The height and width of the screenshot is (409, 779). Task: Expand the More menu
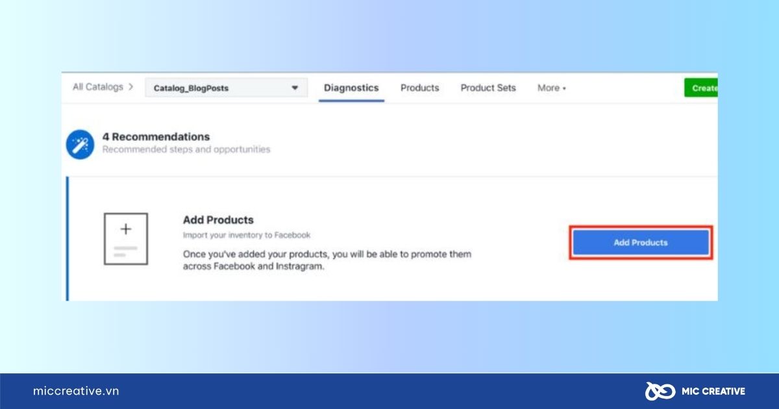551,88
